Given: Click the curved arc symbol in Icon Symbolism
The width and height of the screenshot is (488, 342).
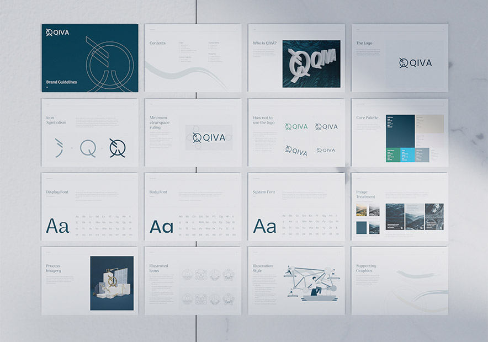Looking at the screenshot, I should click(59, 148).
